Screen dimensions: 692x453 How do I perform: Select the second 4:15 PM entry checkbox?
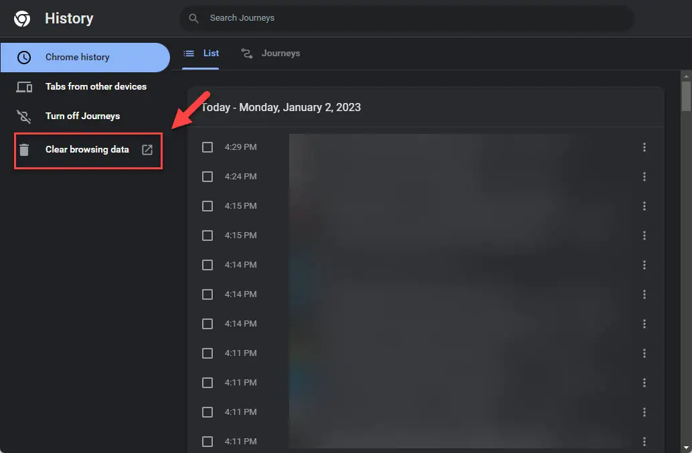coord(207,236)
